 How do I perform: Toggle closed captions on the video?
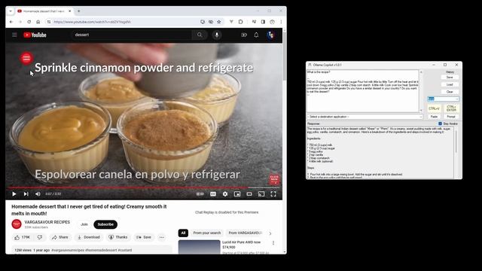213,194
